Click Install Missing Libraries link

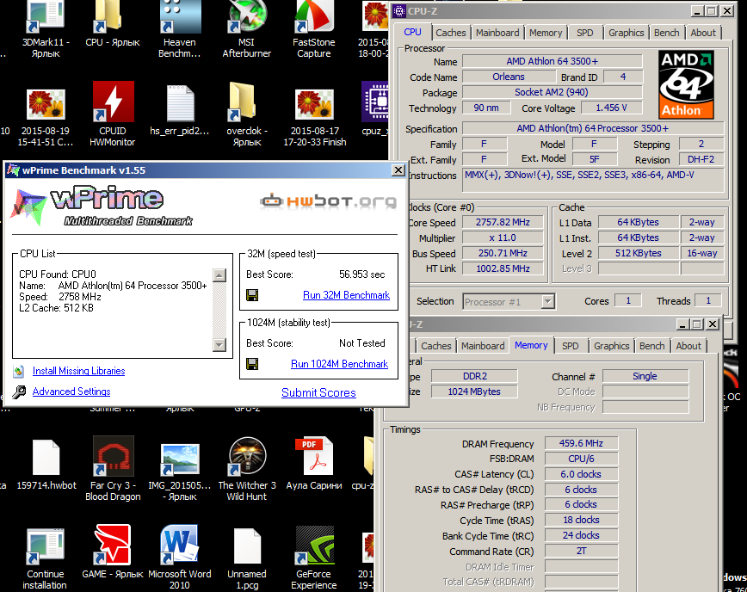point(78,371)
